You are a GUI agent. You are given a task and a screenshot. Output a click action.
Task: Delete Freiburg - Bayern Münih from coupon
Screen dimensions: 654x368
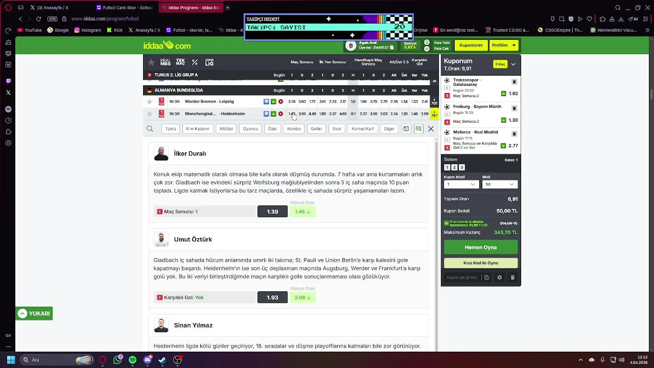pyautogui.click(x=514, y=108)
